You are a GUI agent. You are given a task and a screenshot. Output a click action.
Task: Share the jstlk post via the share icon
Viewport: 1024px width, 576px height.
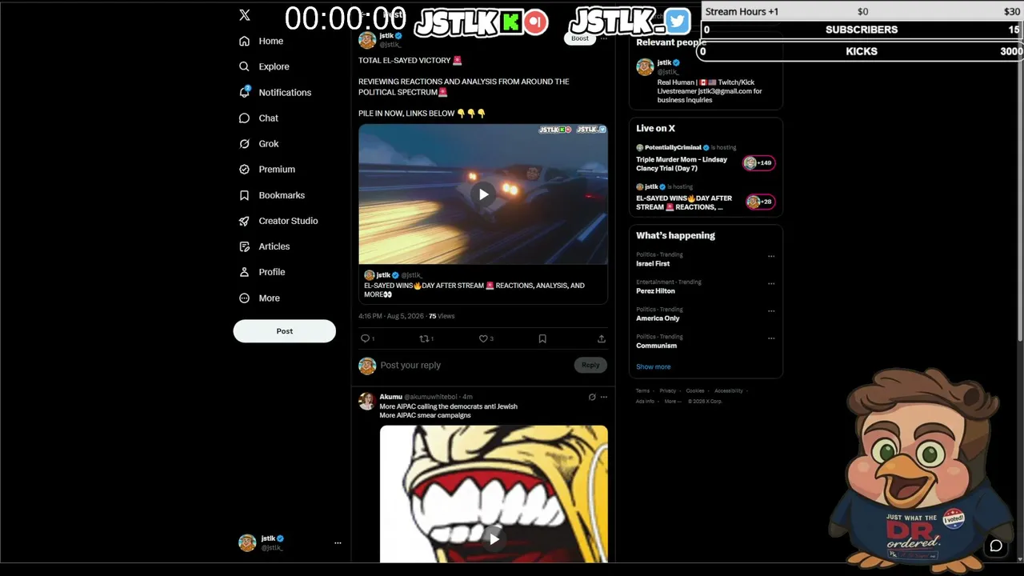pos(602,338)
